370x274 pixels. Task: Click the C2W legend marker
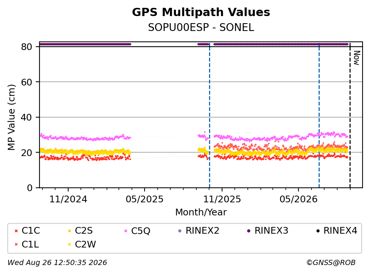click(69, 245)
